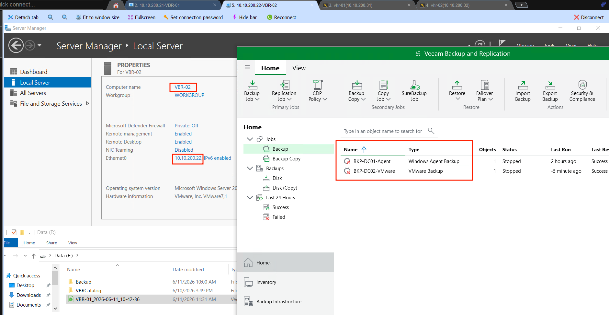Open the CDP Policy dropdown arrow
The height and width of the screenshot is (315, 609).
tap(325, 99)
